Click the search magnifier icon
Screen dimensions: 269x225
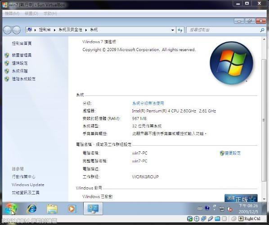262,30
